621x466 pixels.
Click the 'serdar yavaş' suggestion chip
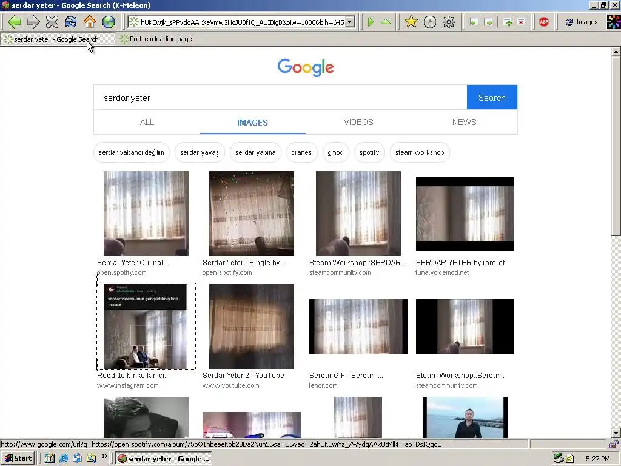[x=199, y=152]
